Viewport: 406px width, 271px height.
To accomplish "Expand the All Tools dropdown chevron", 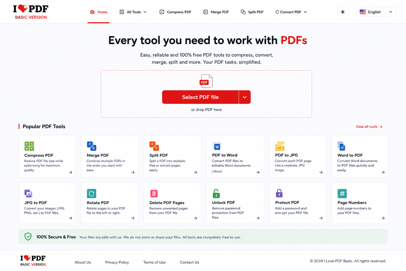I will tap(145, 12).
